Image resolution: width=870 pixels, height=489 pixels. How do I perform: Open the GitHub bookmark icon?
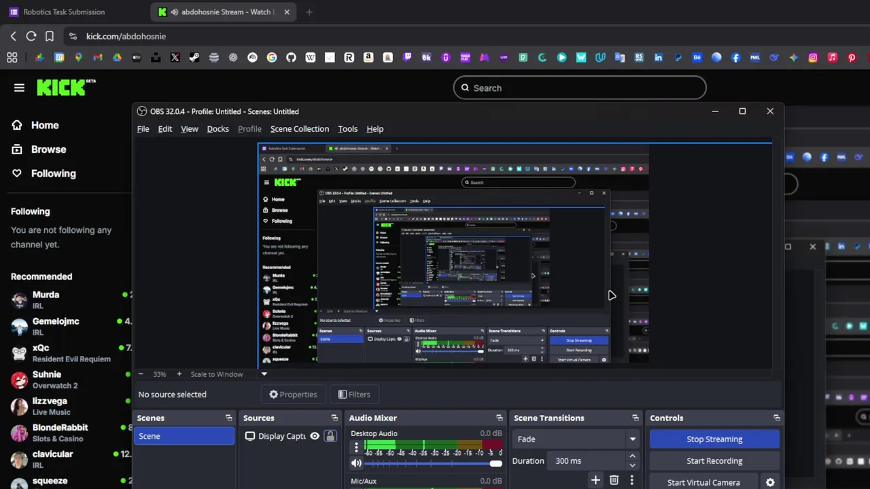[x=291, y=58]
